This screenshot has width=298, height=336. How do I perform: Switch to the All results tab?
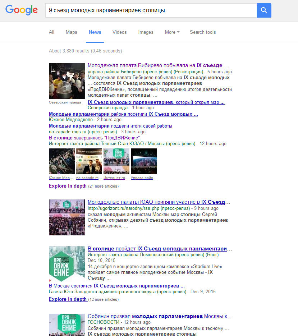click(51, 32)
